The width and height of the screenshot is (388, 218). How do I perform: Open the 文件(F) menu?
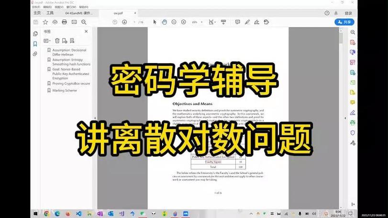(36, 7)
